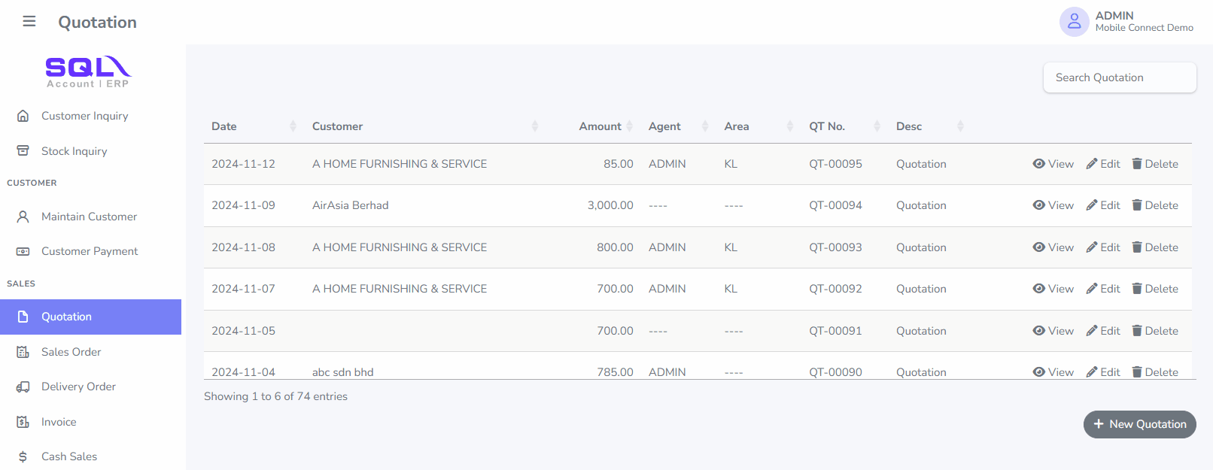Click the ADMIN user avatar icon
The width and height of the screenshot is (1213, 470).
click(x=1074, y=22)
